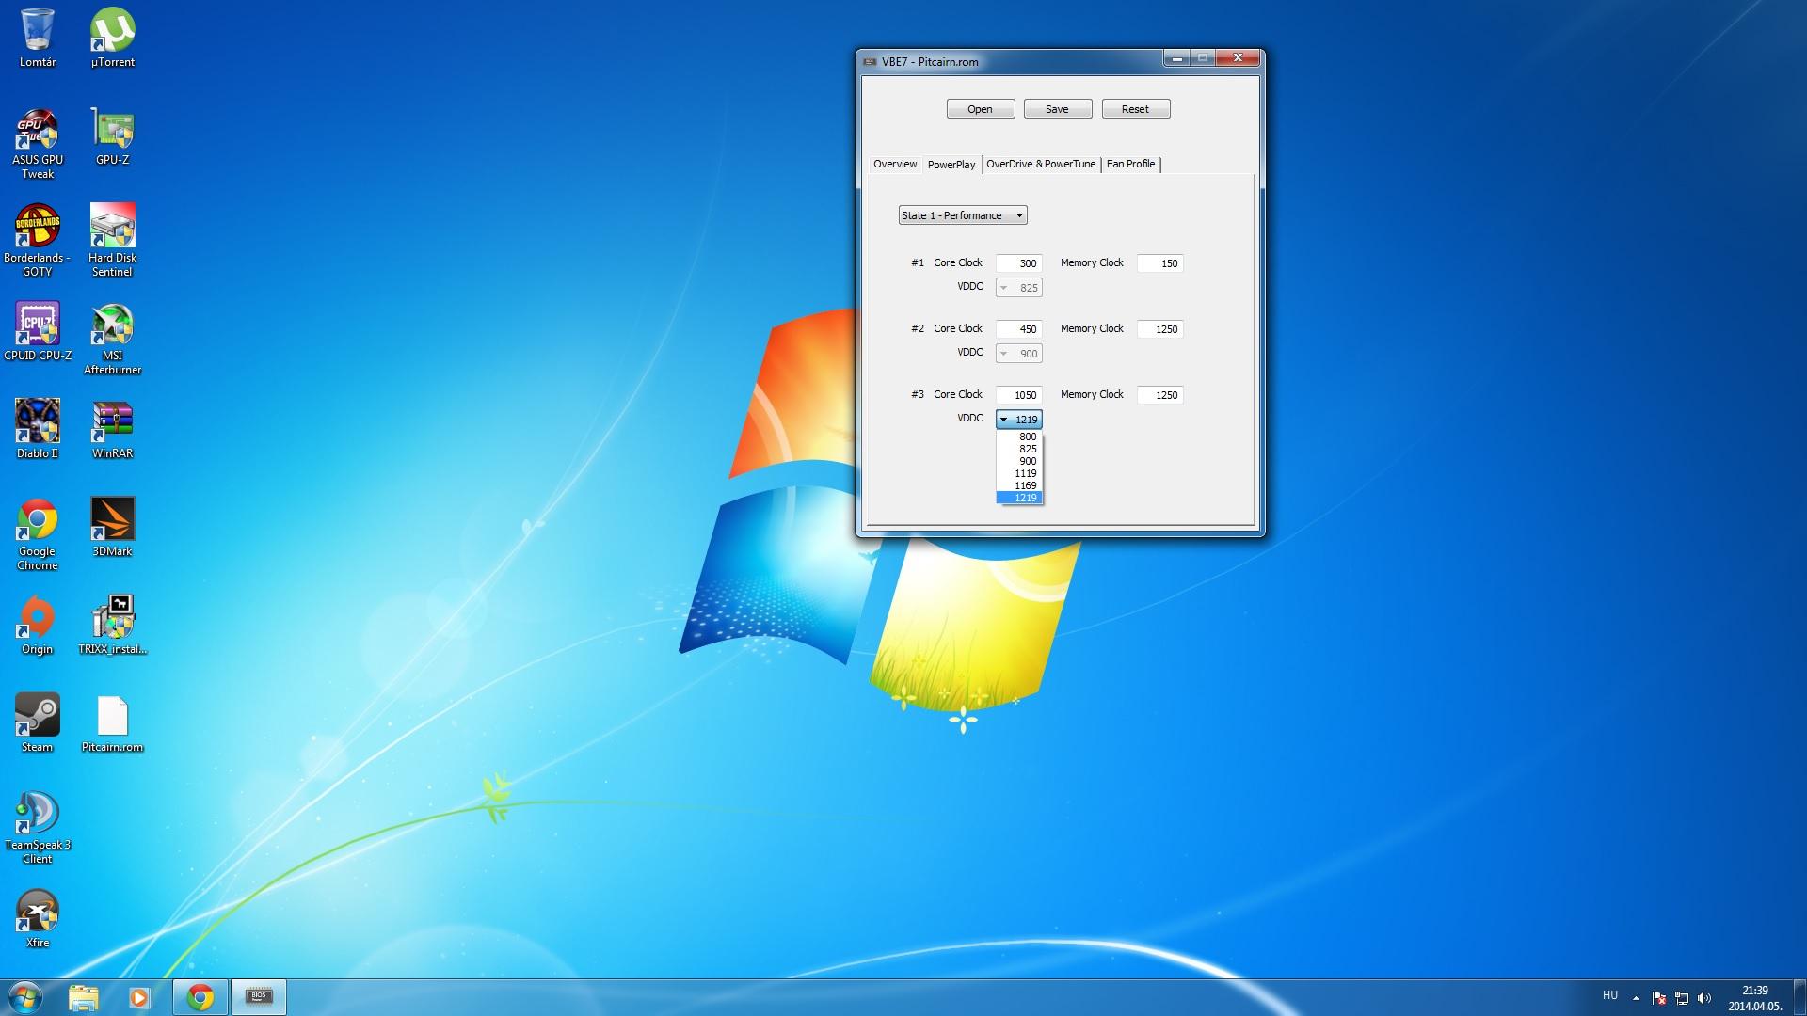Select the TRIXX installer desktop icon
The image size is (1807, 1016).
coord(112,625)
